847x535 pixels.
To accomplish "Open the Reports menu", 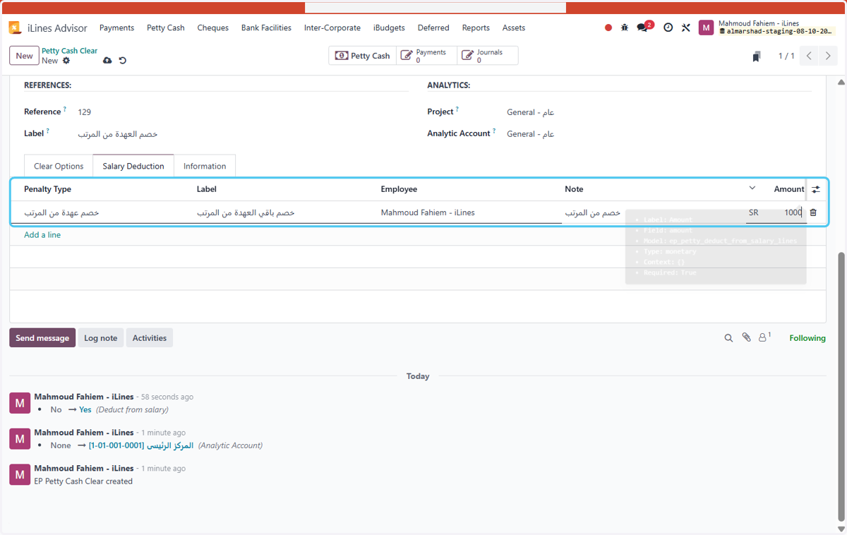I will 476,28.
